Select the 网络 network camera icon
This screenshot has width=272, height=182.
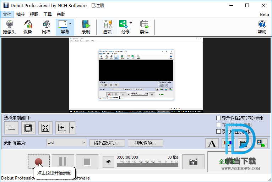click(x=46, y=27)
